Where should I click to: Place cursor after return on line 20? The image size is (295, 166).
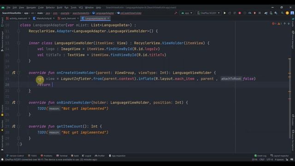point(52,85)
